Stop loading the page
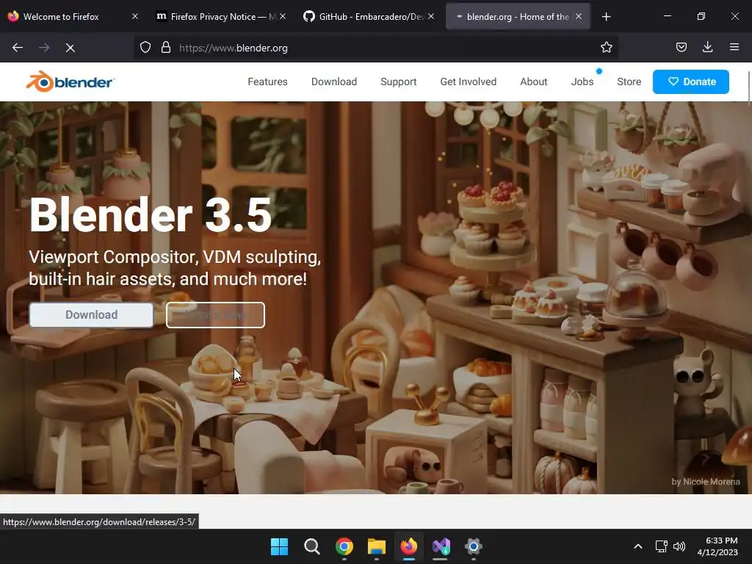Viewport: 752px width, 564px height. tap(70, 48)
